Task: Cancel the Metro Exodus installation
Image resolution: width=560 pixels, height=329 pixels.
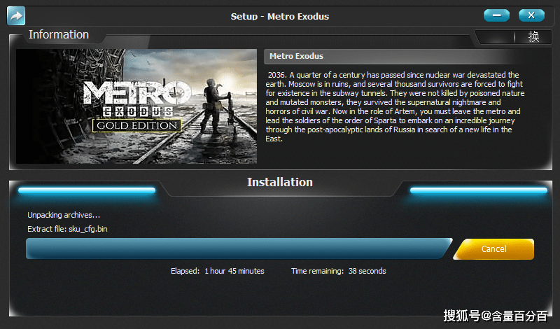Action: click(x=494, y=249)
